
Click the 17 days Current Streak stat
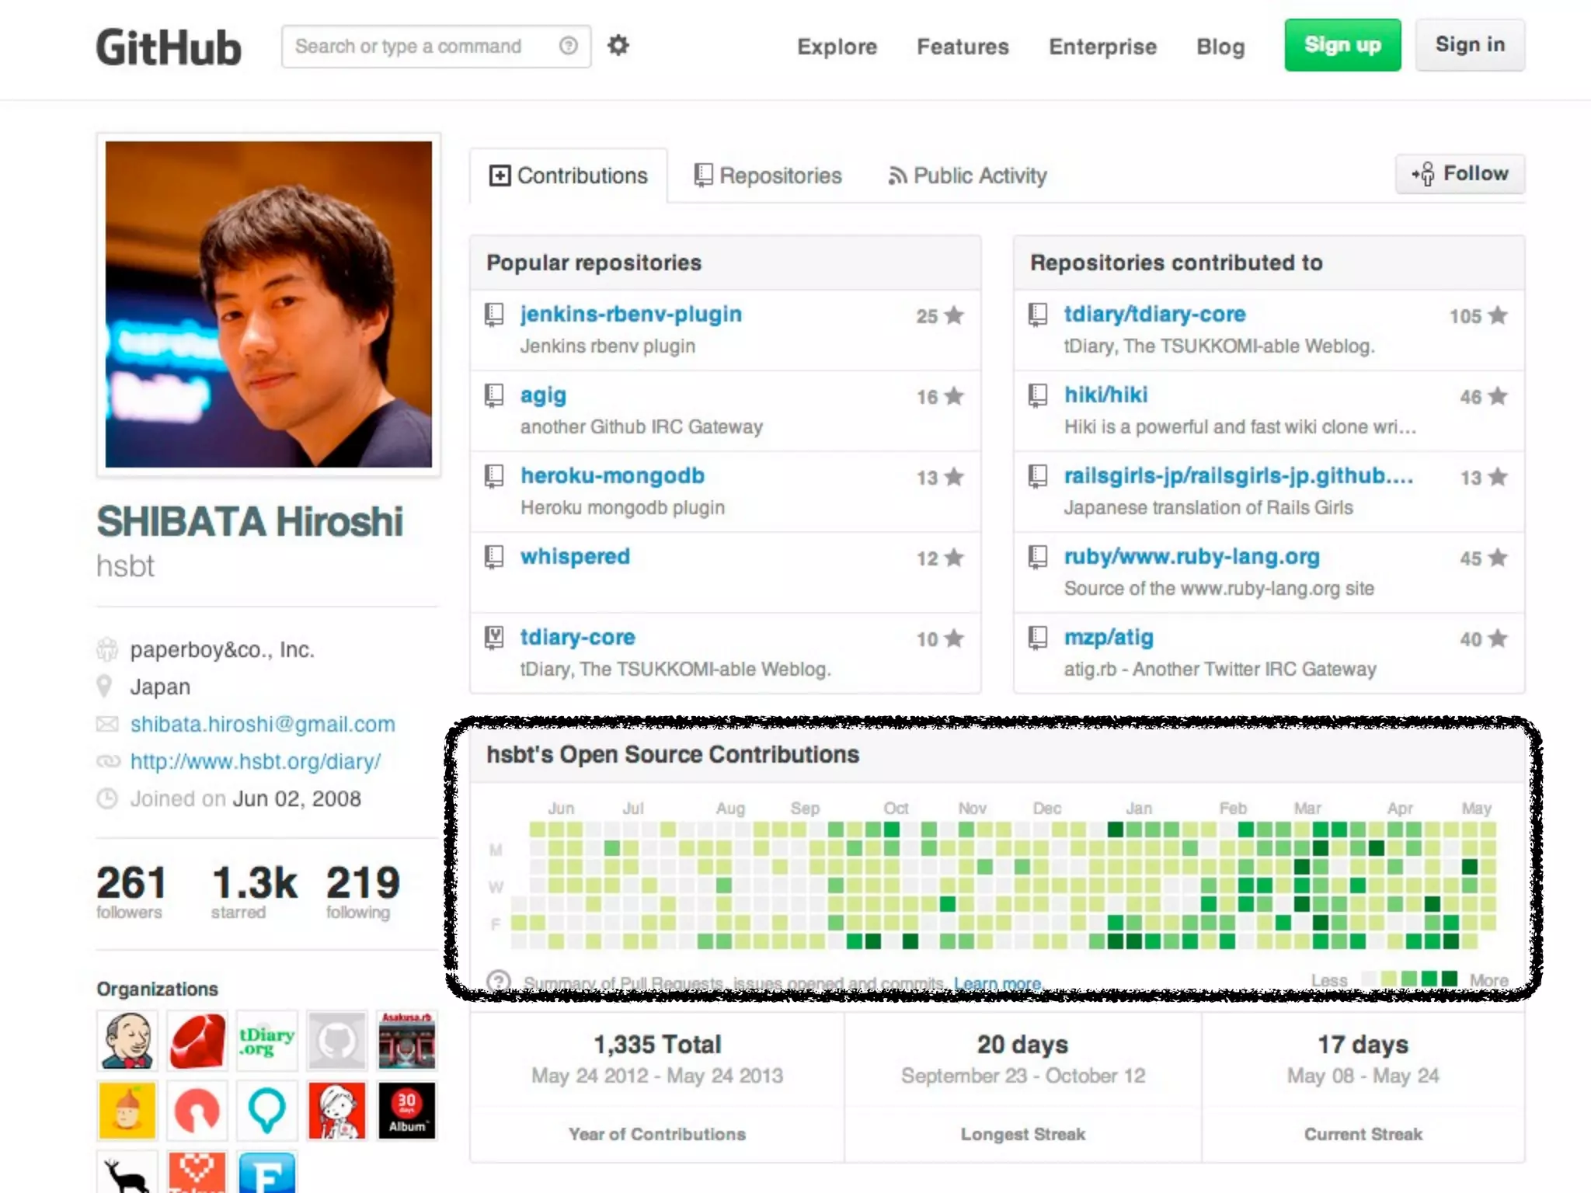pyautogui.click(x=1363, y=1087)
